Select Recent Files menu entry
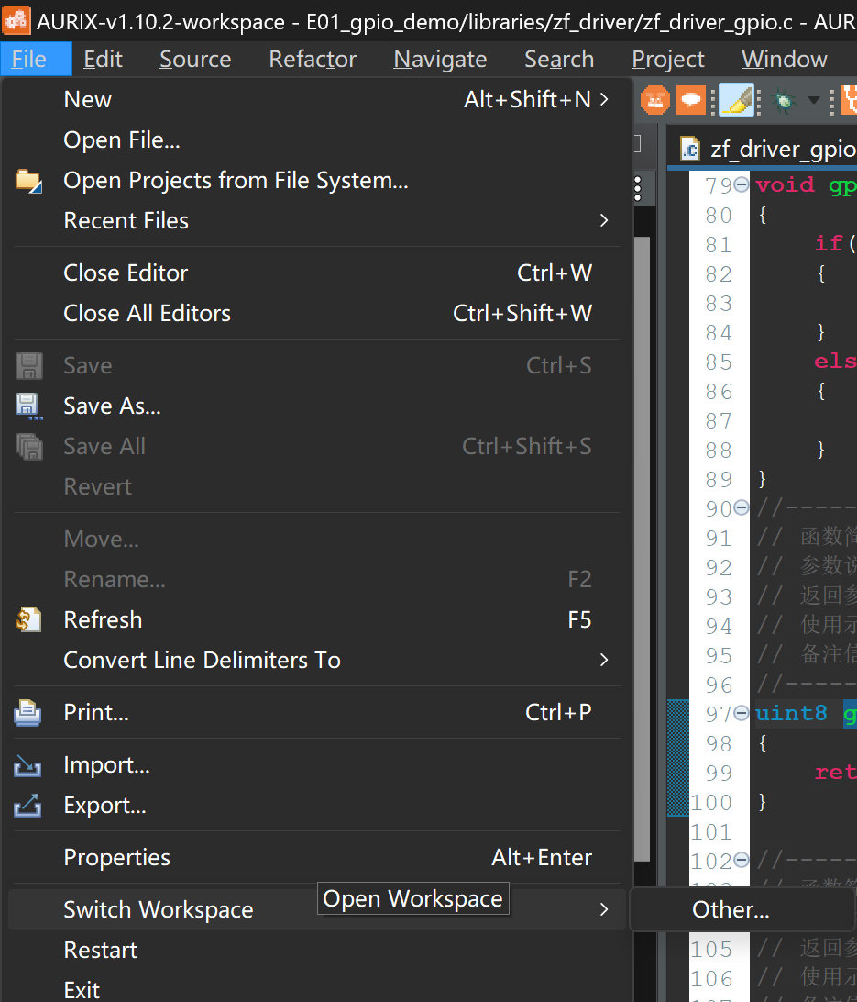 pos(316,220)
